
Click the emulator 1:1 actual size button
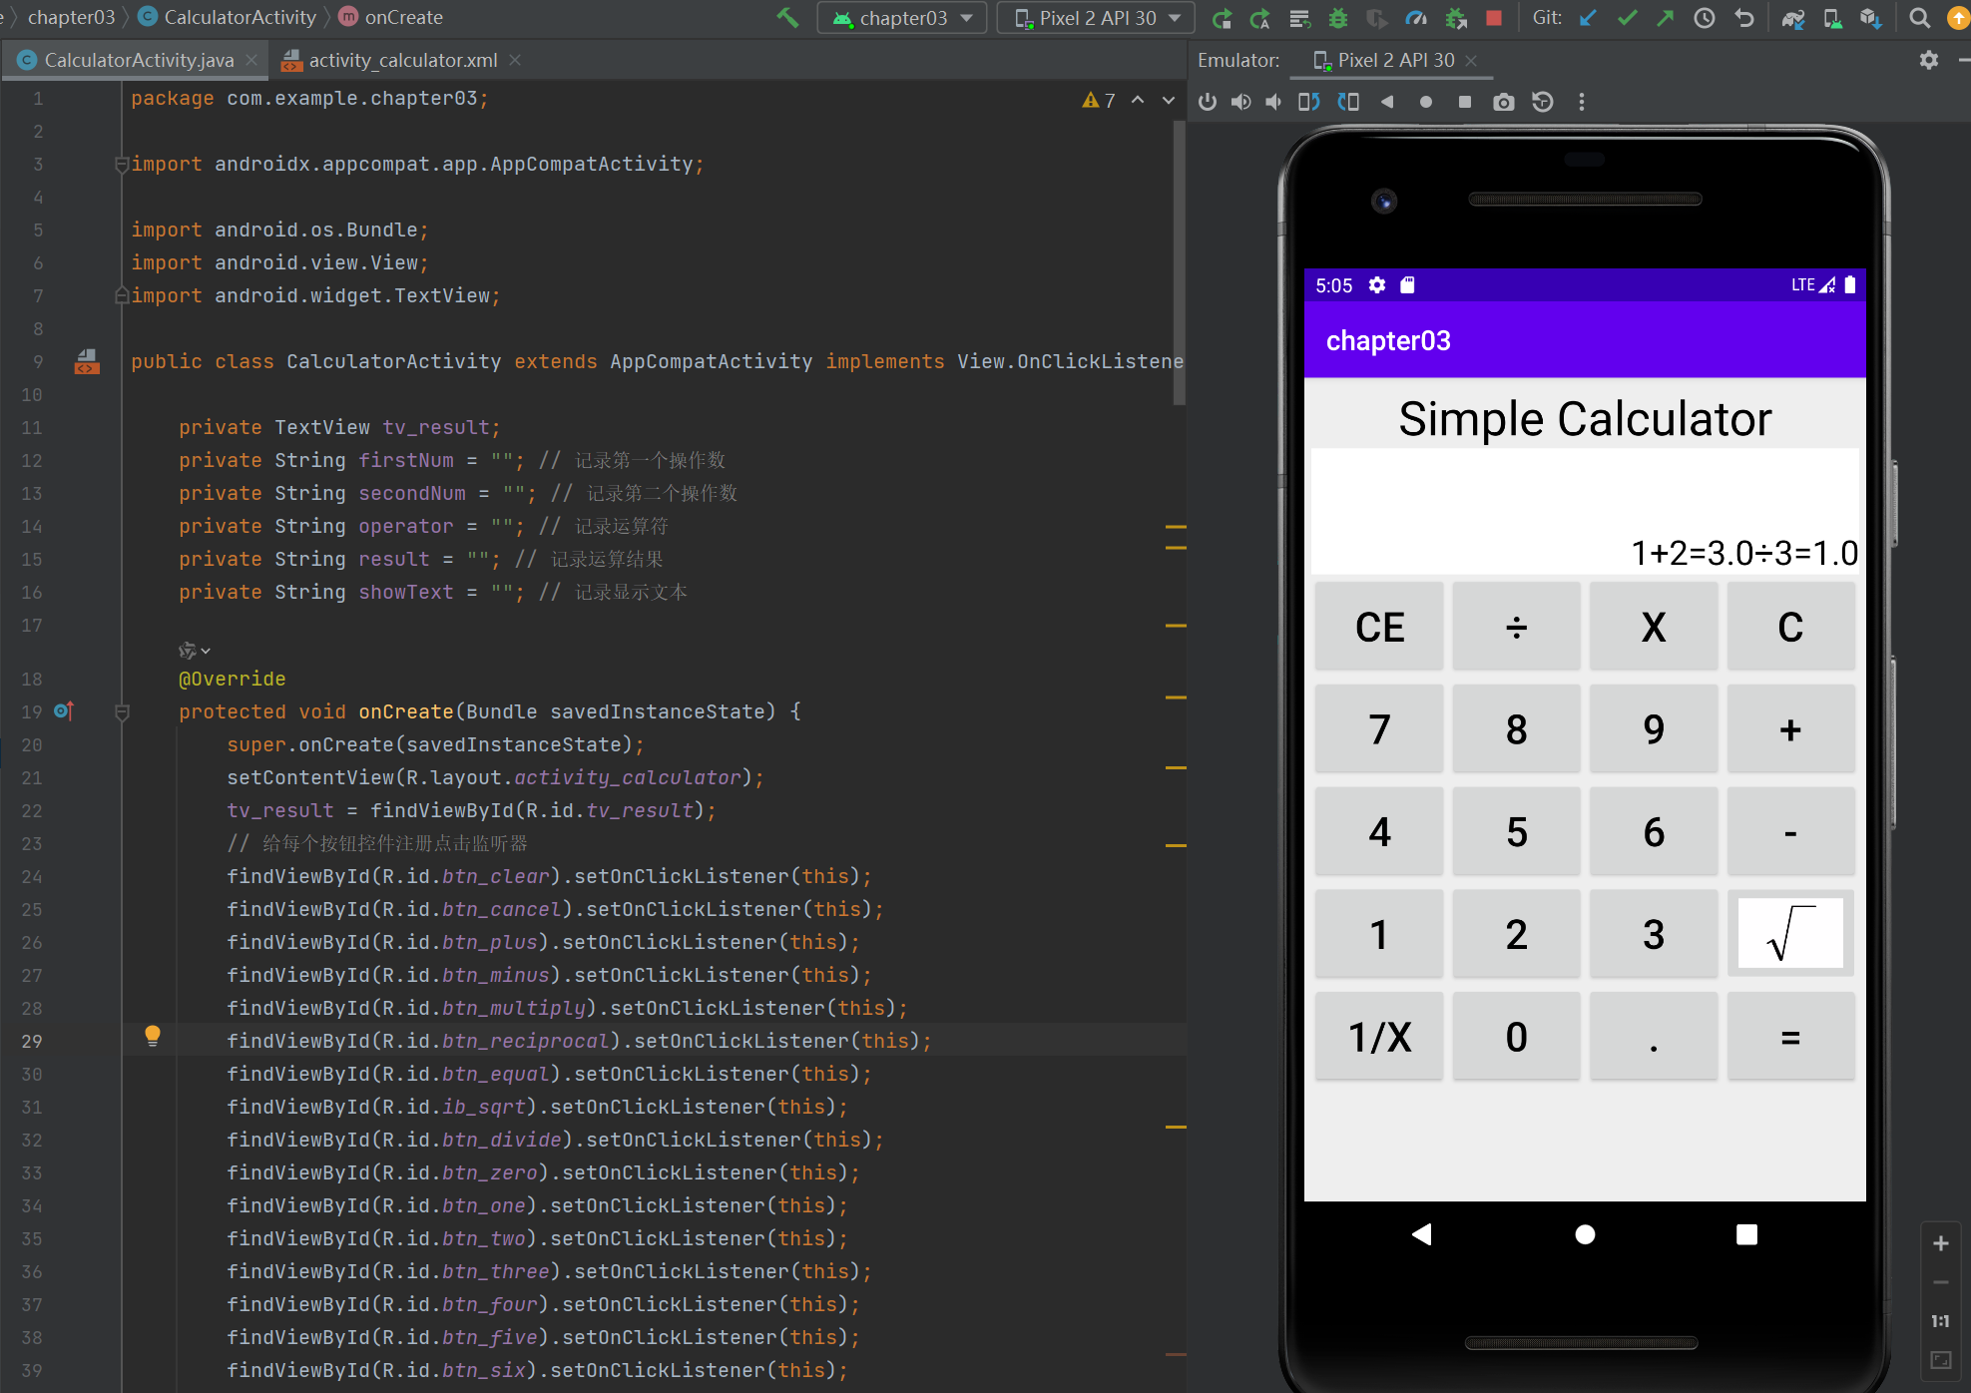[1941, 1321]
